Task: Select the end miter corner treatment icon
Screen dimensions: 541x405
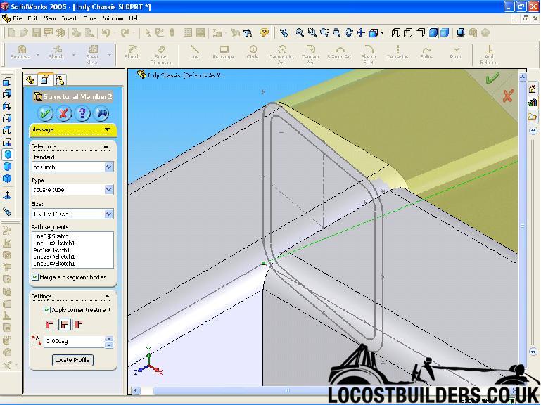Action: (50, 324)
